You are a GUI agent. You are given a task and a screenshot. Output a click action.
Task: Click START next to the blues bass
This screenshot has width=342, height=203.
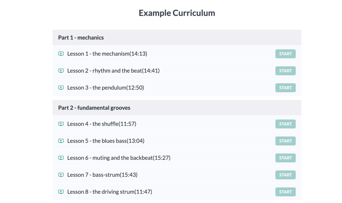tap(285, 141)
